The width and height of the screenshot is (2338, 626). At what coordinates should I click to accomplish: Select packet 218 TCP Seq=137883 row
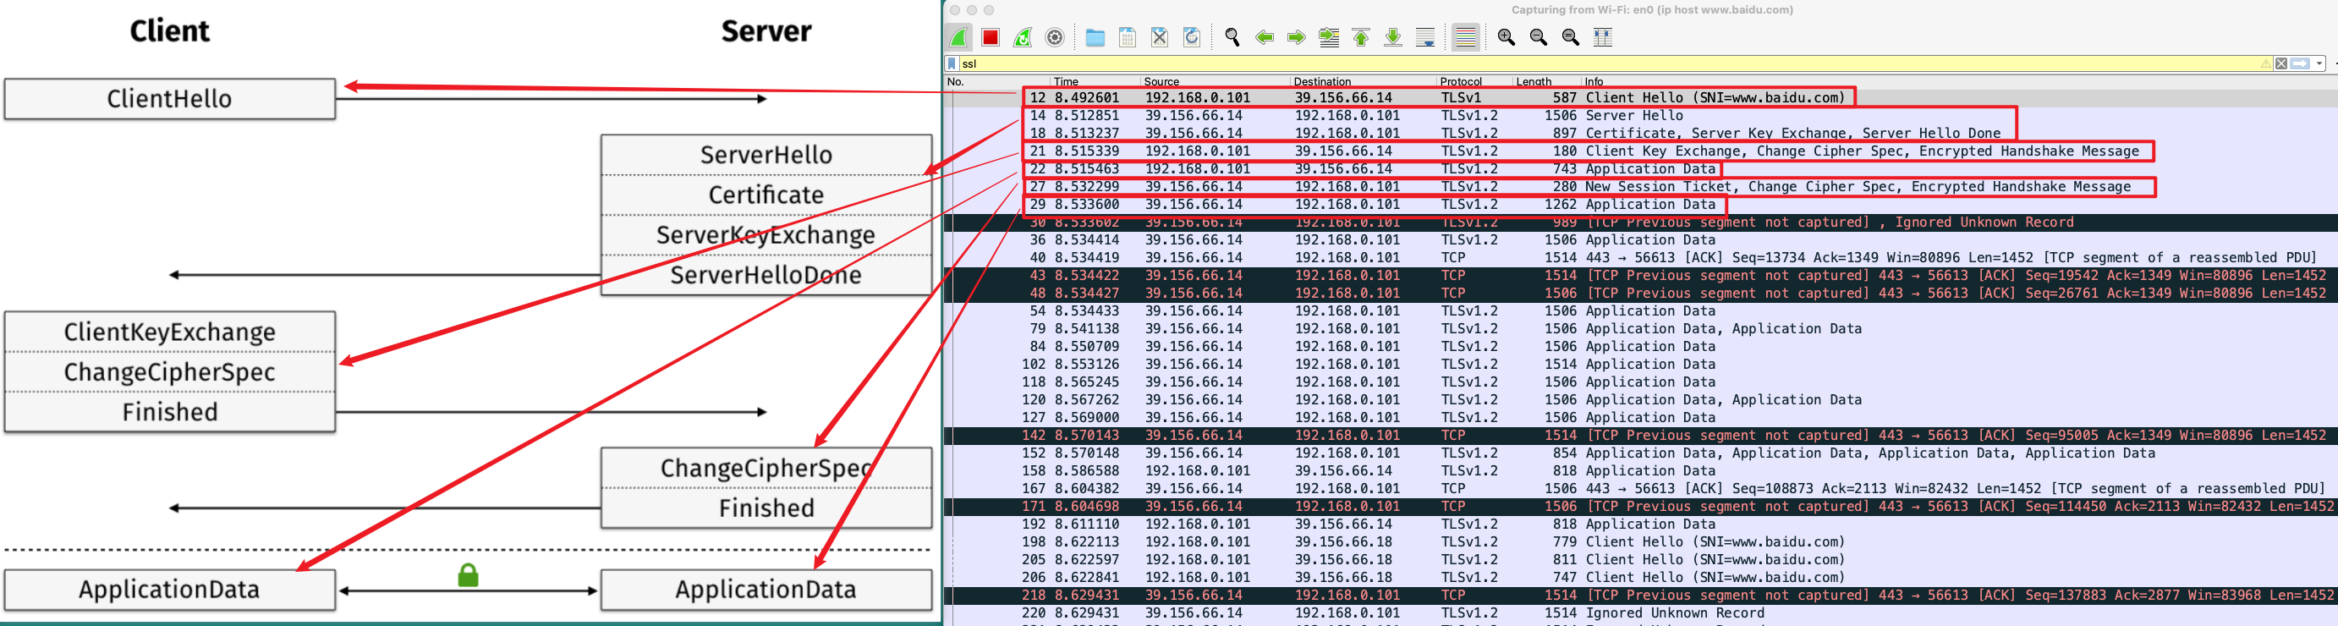(x=1640, y=596)
